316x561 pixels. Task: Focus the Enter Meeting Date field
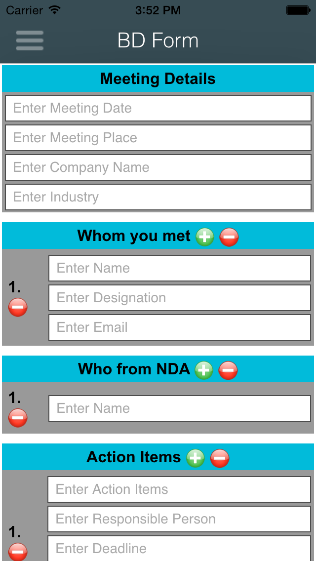(x=158, y=108)
